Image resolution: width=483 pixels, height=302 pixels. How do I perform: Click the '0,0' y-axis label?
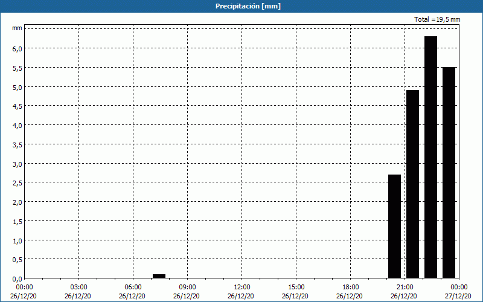click(x=18, y=279)
